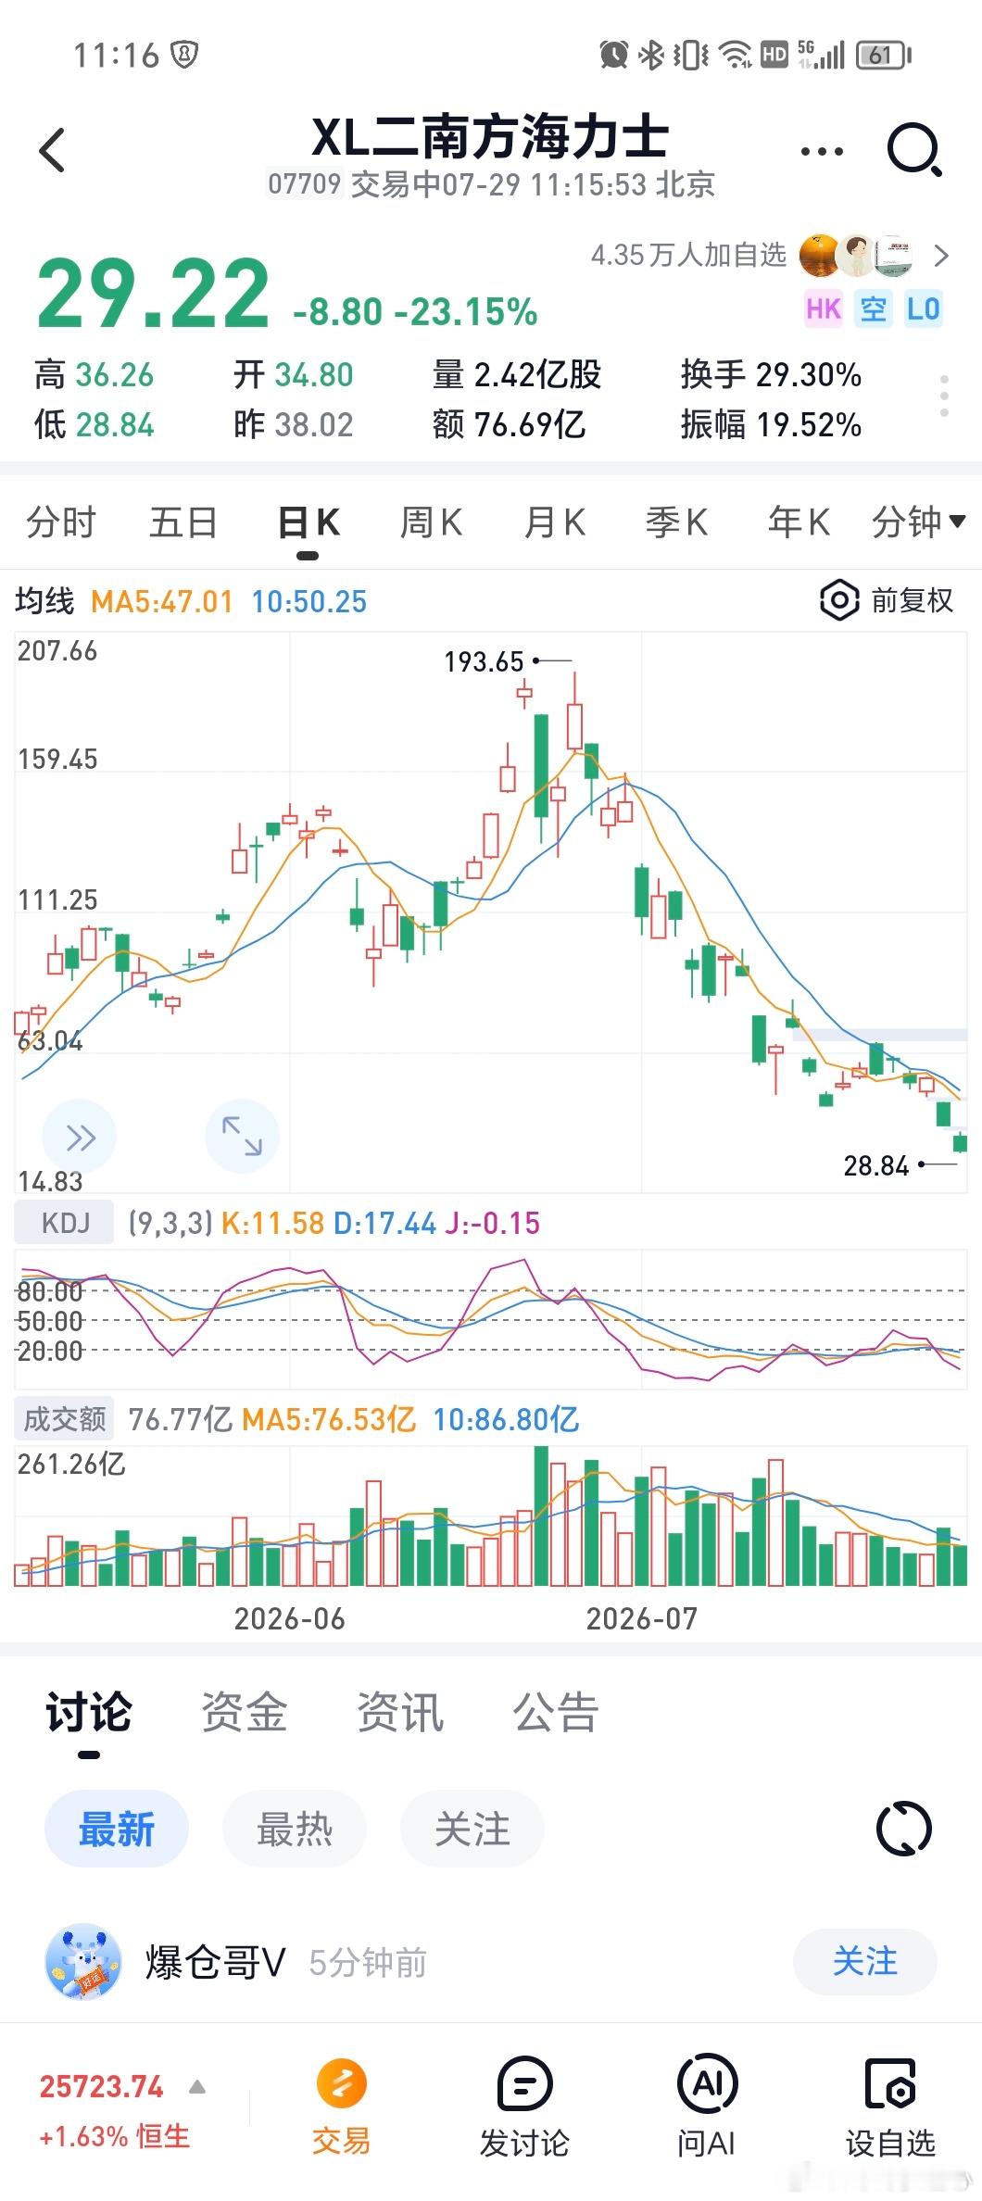Tap the 2026-06 date axis label
Viewport: 982px width, 2201px height.
click(x=289, y=1618)
